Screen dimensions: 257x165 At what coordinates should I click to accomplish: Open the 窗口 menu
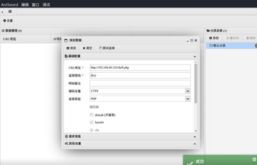(x=35, y=5)
